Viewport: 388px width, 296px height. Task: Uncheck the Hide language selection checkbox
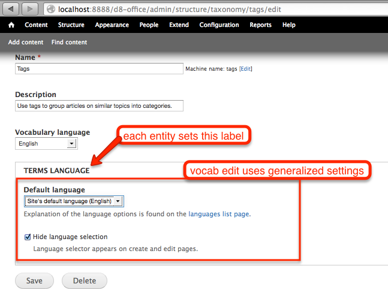point(28,237)
